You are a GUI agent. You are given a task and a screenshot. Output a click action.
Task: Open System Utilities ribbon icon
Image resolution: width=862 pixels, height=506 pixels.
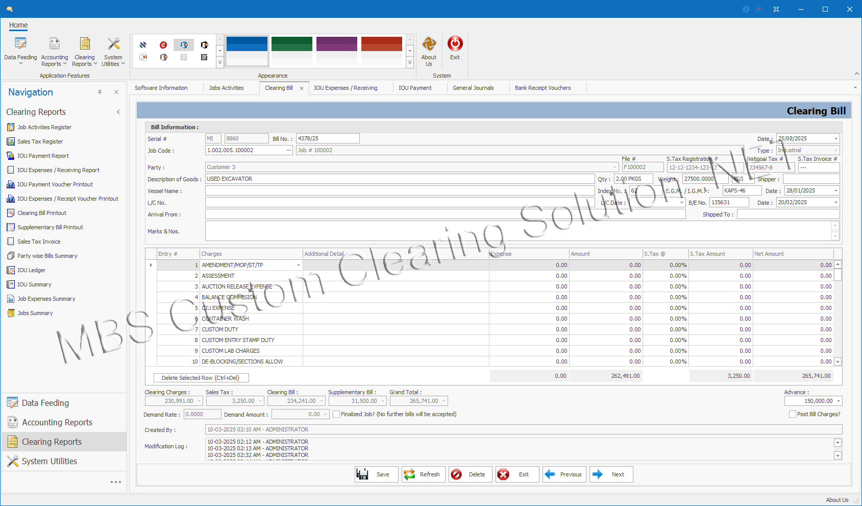coord(113,51)
